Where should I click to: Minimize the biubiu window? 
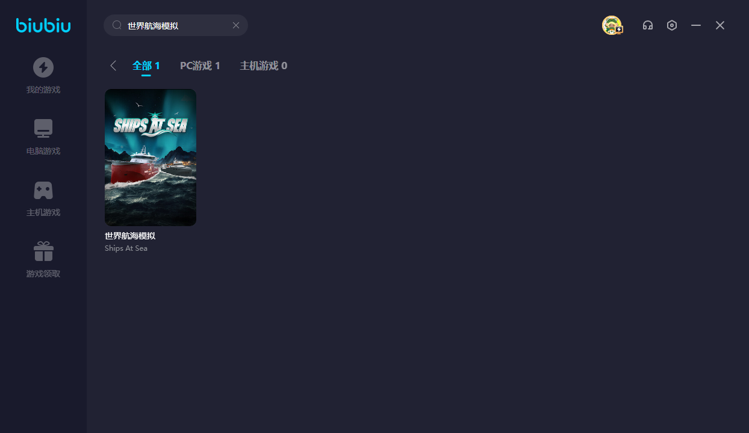(696, 25)
